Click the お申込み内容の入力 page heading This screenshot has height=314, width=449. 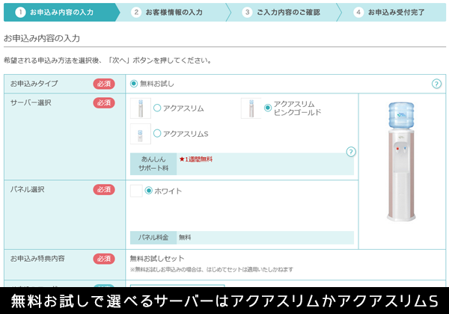click(x=42, y=38)
